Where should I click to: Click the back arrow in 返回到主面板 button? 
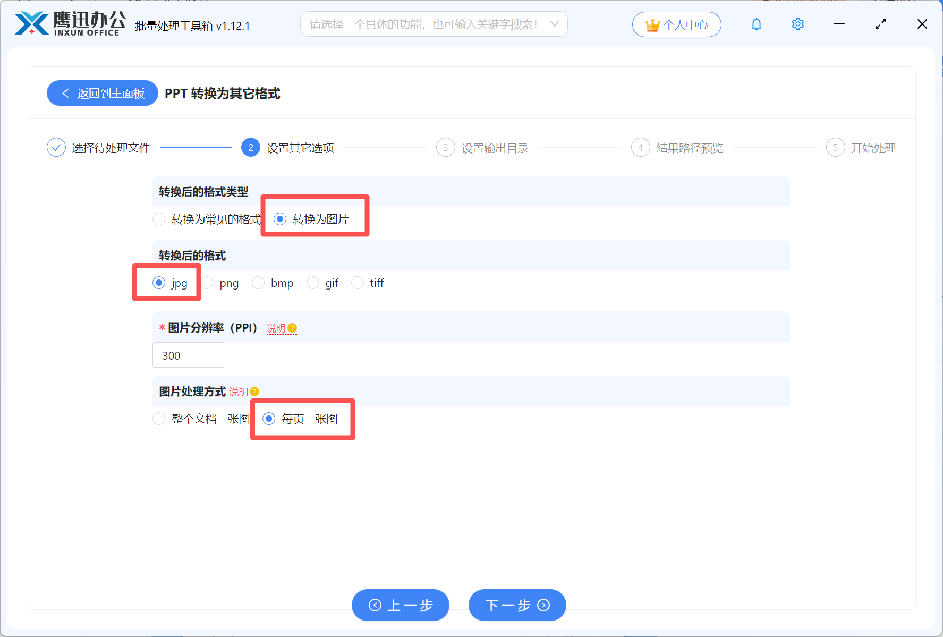65,93
